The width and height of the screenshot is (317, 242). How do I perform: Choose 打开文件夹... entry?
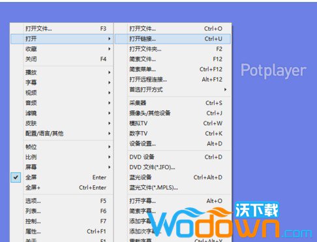pos(173,49)
